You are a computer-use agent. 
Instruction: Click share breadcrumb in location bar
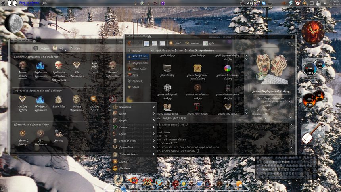pos(192,50)
